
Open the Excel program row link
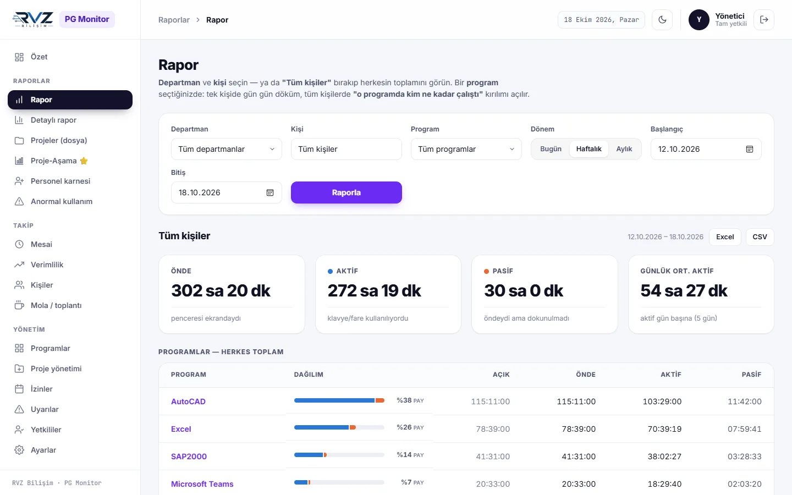pos(181,429)
